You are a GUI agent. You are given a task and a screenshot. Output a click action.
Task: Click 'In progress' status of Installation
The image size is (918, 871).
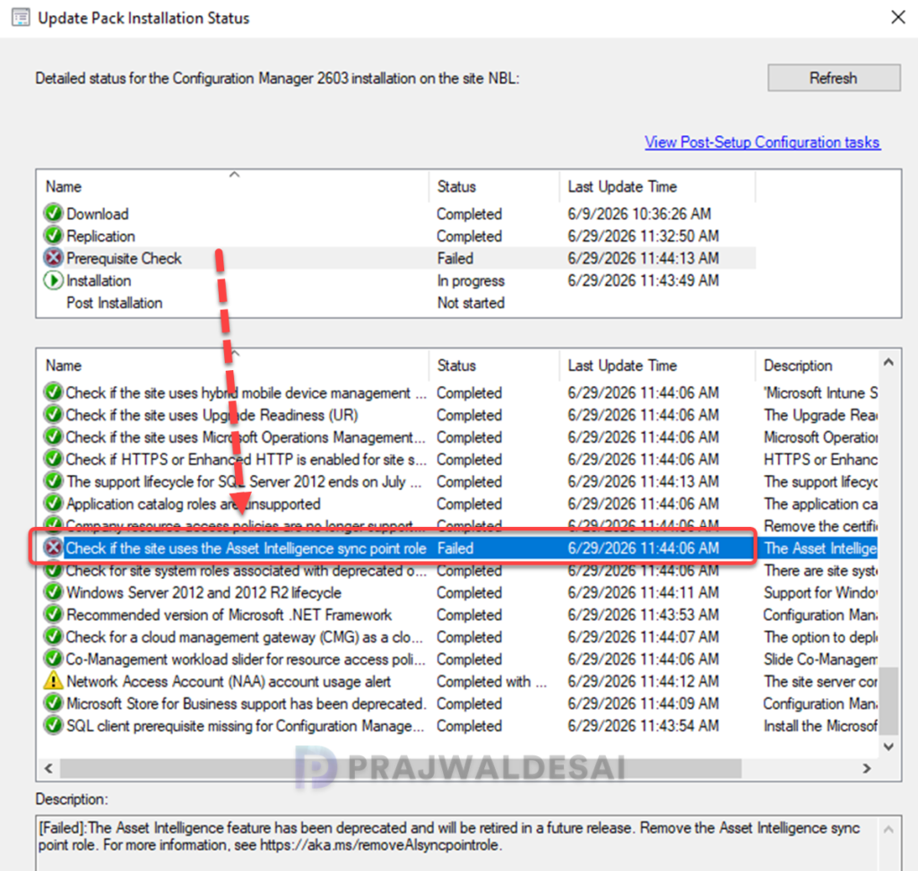tap(471, 281)
